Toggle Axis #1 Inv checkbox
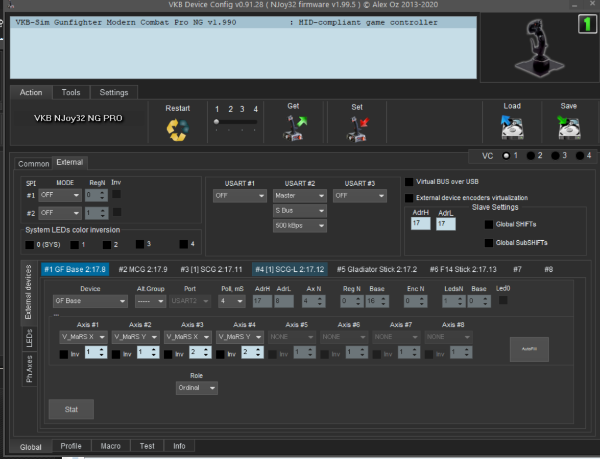 [x=64, y=354]
